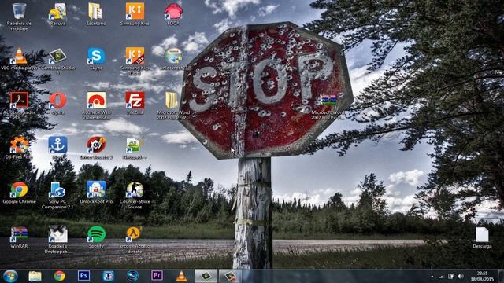The height and width of the screenshot is (283, 504).
Task: Open Windows Explorer from the taskbar
Action: coord(35,276)
